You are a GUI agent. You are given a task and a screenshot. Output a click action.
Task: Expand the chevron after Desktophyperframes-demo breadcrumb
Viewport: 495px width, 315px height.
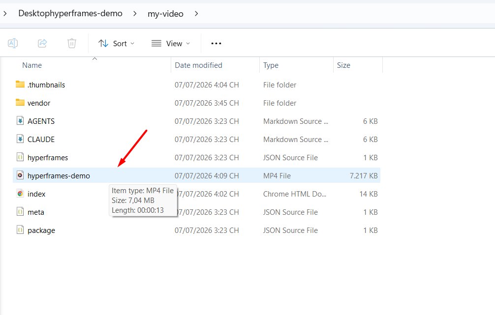(135, 14)
